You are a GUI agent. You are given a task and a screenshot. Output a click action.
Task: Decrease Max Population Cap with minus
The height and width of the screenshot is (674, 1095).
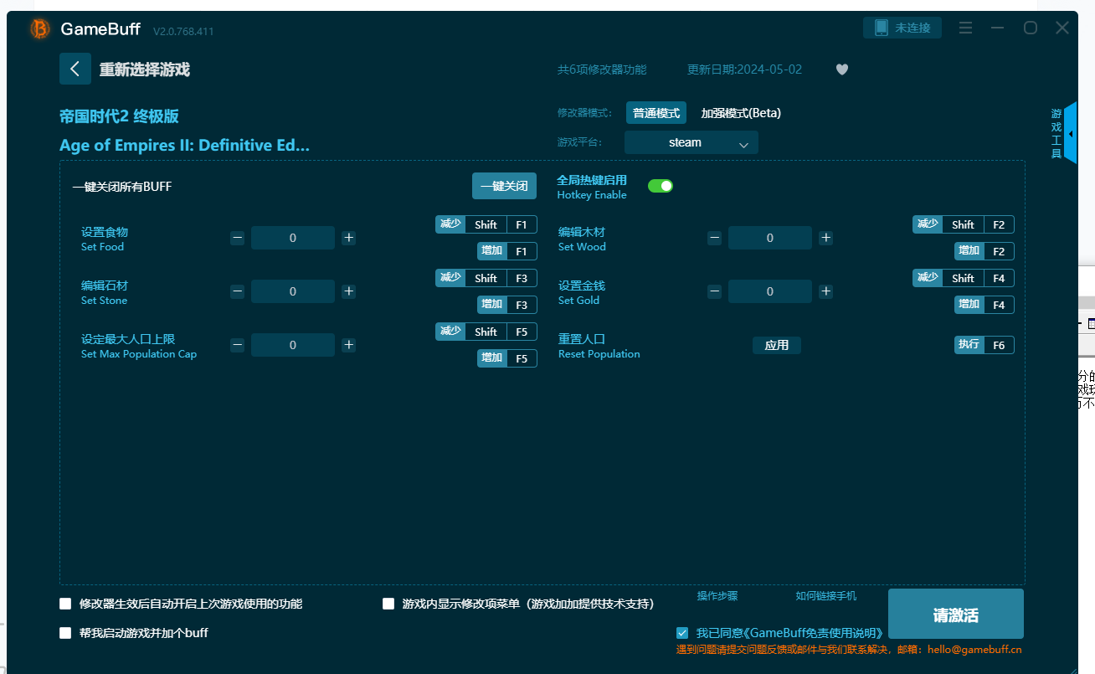238,345
